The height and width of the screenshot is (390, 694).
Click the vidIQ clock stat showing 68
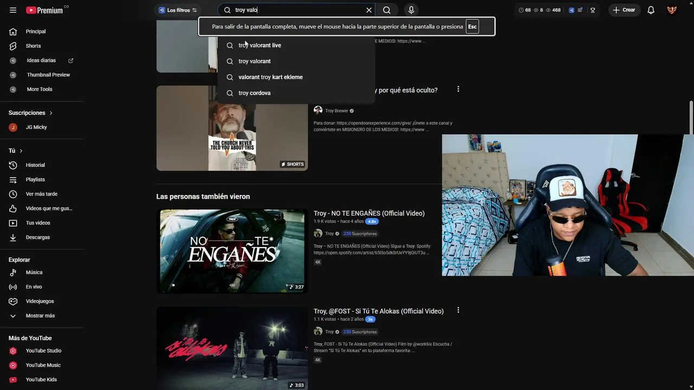point(525,10)
